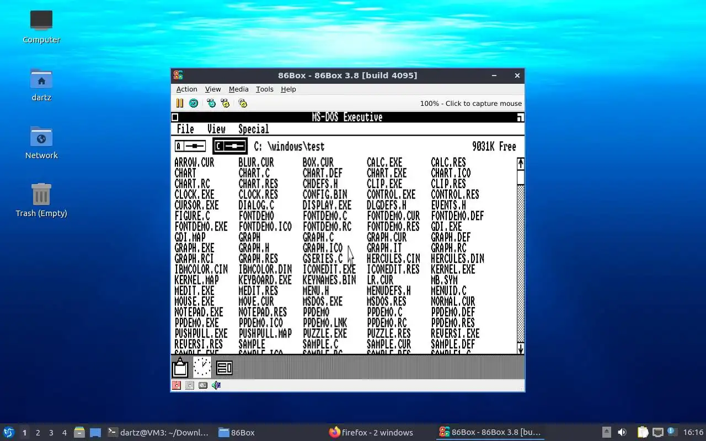Open the Network desktop icon
This screenshot has height=441, width=706.
[x=41, y=143]
